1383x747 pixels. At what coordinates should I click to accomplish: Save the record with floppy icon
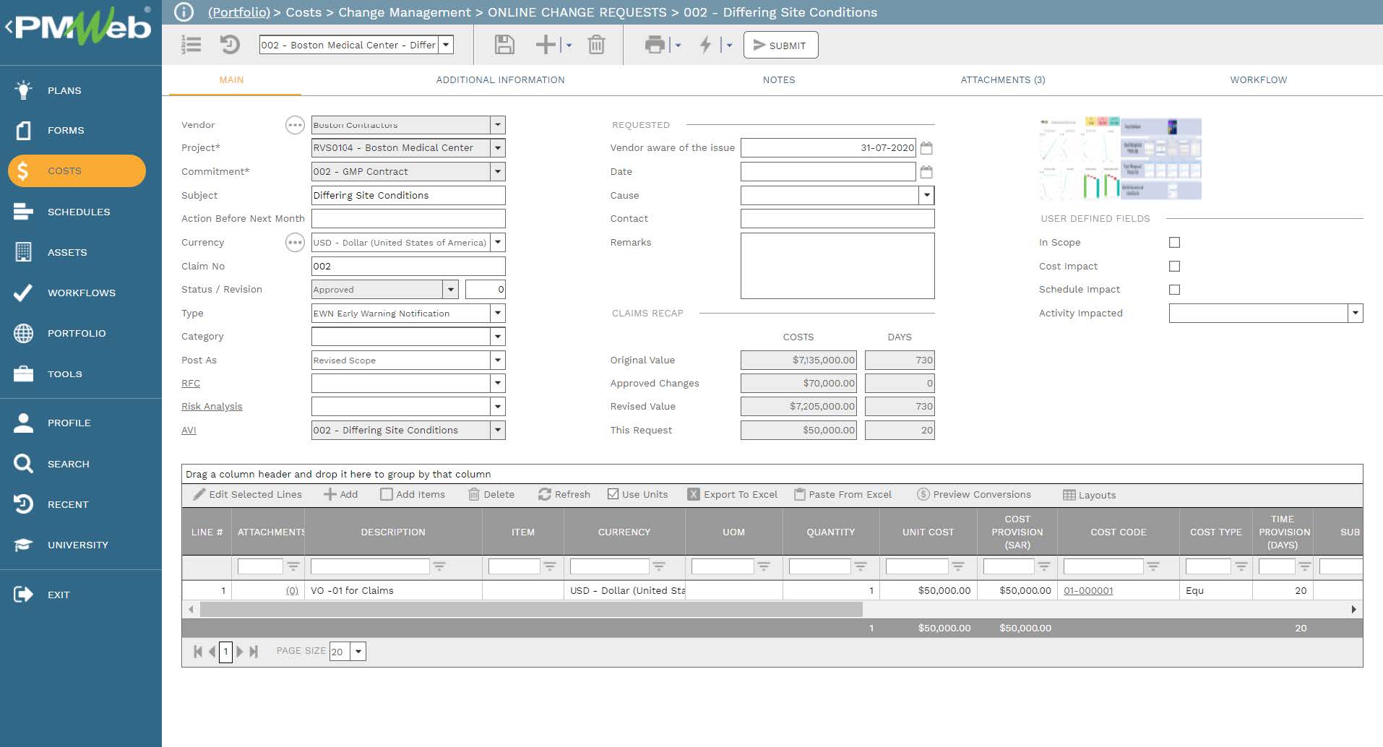pos(504,45)
